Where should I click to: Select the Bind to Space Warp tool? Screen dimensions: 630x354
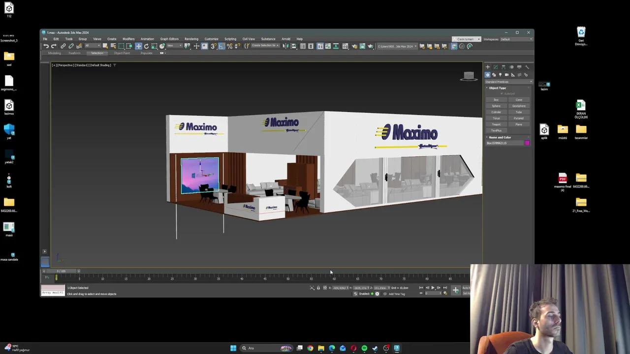coord(79,46)
